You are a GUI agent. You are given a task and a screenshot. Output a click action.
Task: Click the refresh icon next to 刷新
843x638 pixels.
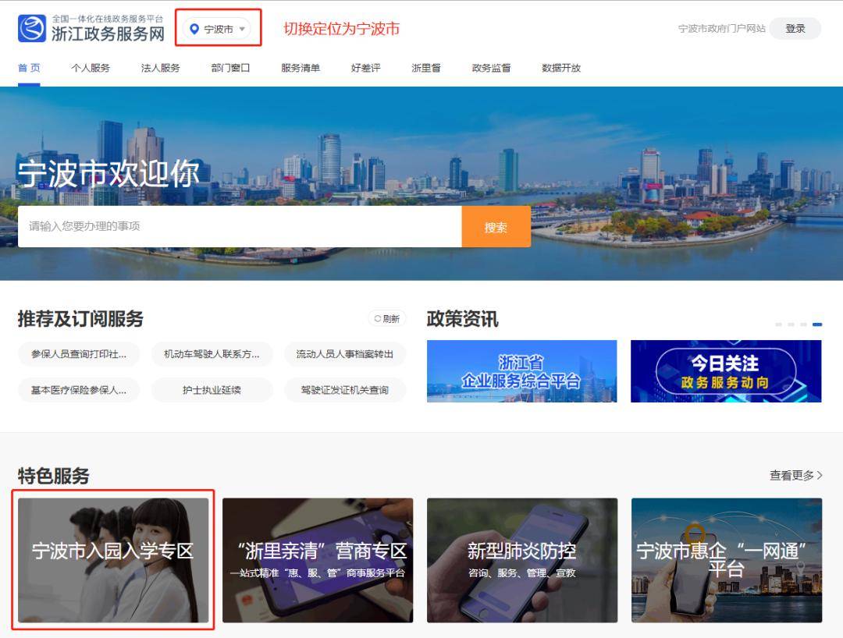(378, 319)
